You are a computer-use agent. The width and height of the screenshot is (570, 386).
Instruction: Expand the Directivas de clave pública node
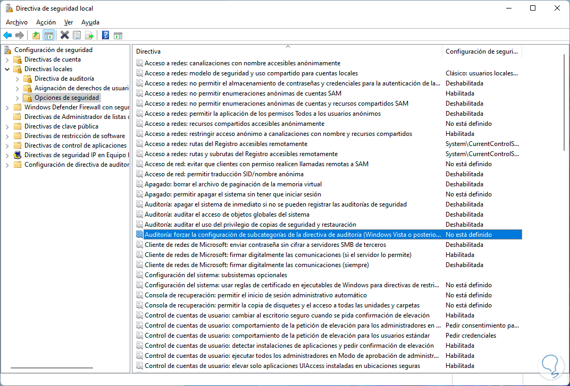click(7, 126)
